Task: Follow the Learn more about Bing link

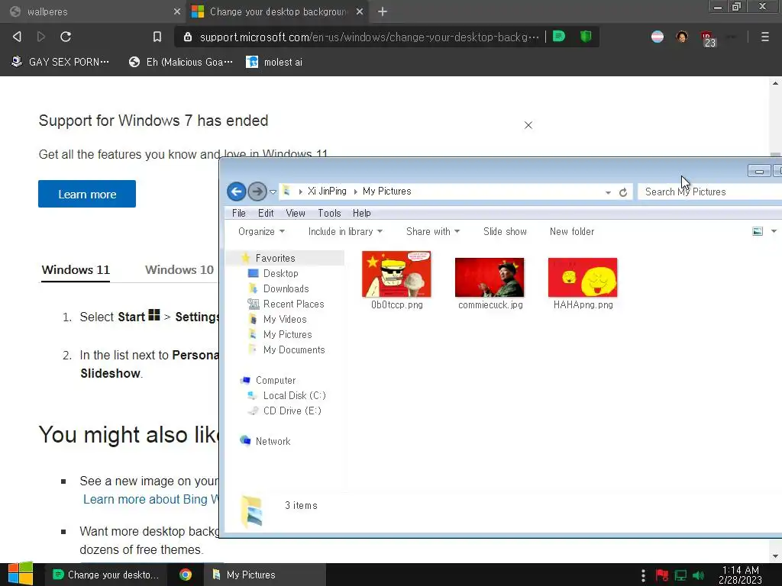Action: 150,499
